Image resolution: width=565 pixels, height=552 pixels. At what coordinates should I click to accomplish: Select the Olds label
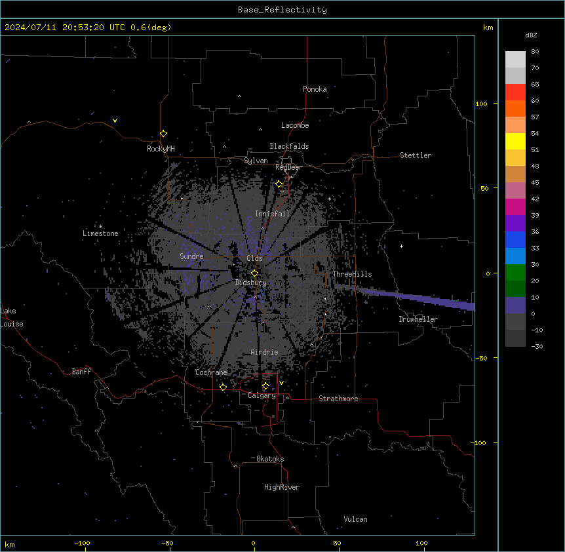point(254,258)
